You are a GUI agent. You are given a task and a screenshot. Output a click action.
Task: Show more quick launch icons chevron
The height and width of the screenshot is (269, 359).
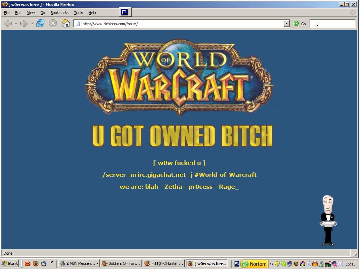click(x=52, y=262)
